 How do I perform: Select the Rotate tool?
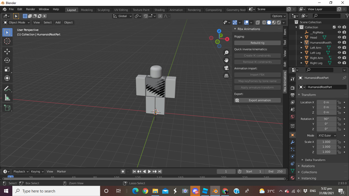tap(7, 60)
